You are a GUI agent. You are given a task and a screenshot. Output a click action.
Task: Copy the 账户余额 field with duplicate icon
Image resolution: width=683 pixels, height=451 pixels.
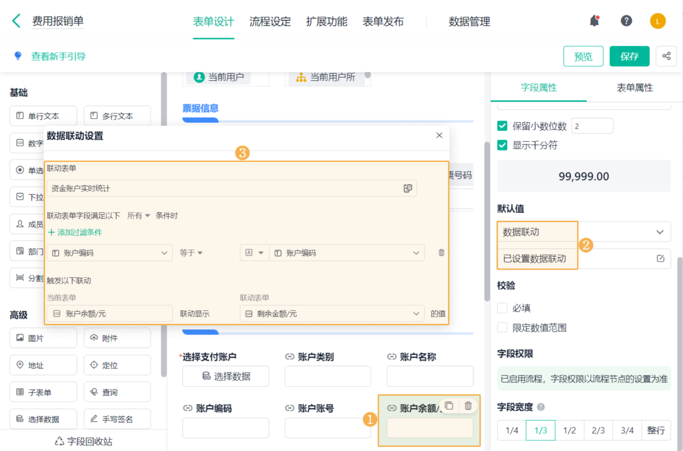449,405
